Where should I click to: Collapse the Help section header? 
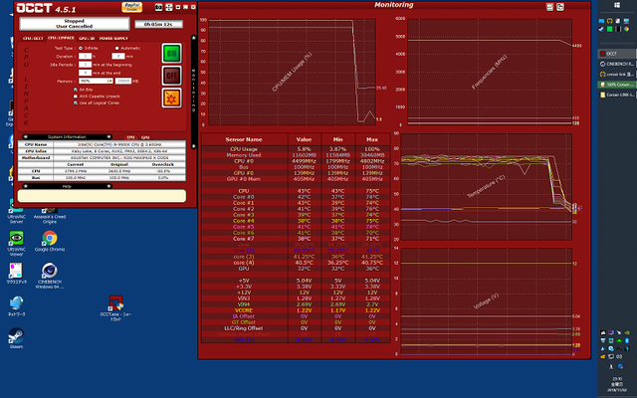pos(67,186)
